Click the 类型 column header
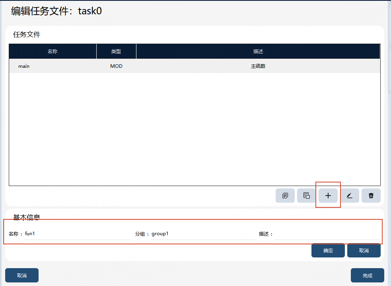This screenshot has width=391, height=286. pyautogui.click(x=116, y=52)
